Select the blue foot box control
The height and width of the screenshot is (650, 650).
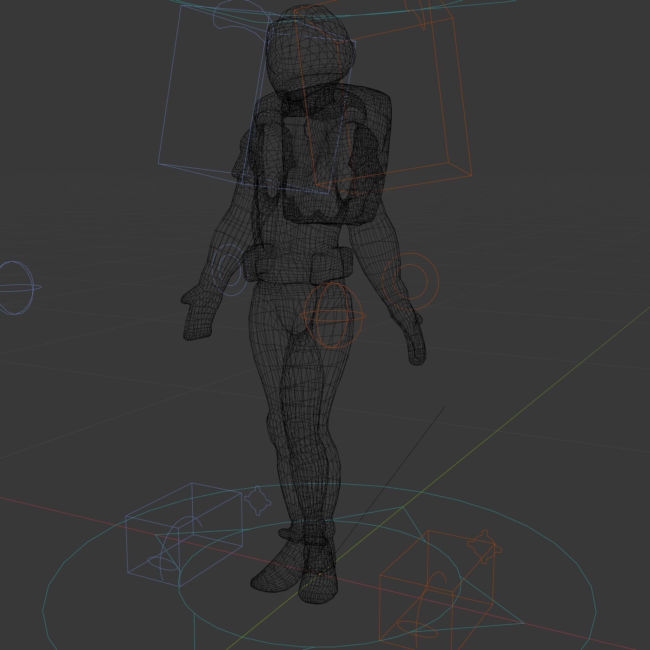pos(184,535)
